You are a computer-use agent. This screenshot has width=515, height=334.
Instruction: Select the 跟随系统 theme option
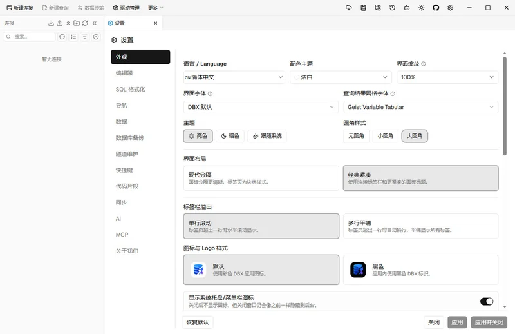[x=267, y=136]
